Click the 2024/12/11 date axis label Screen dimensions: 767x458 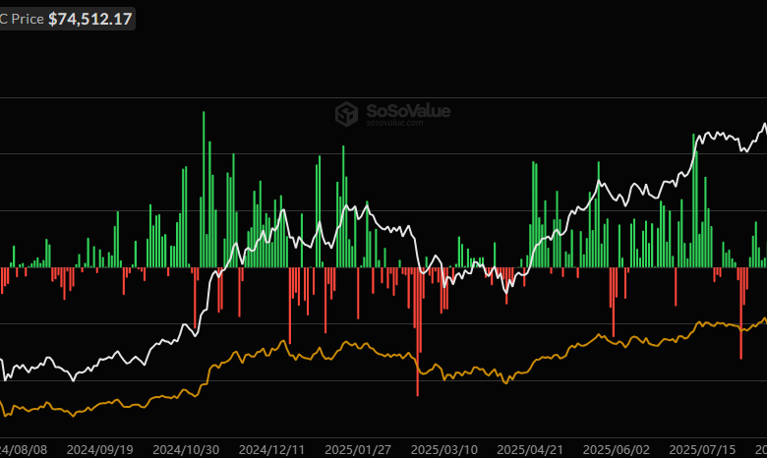pyautogui.click(x=270, y=449)
